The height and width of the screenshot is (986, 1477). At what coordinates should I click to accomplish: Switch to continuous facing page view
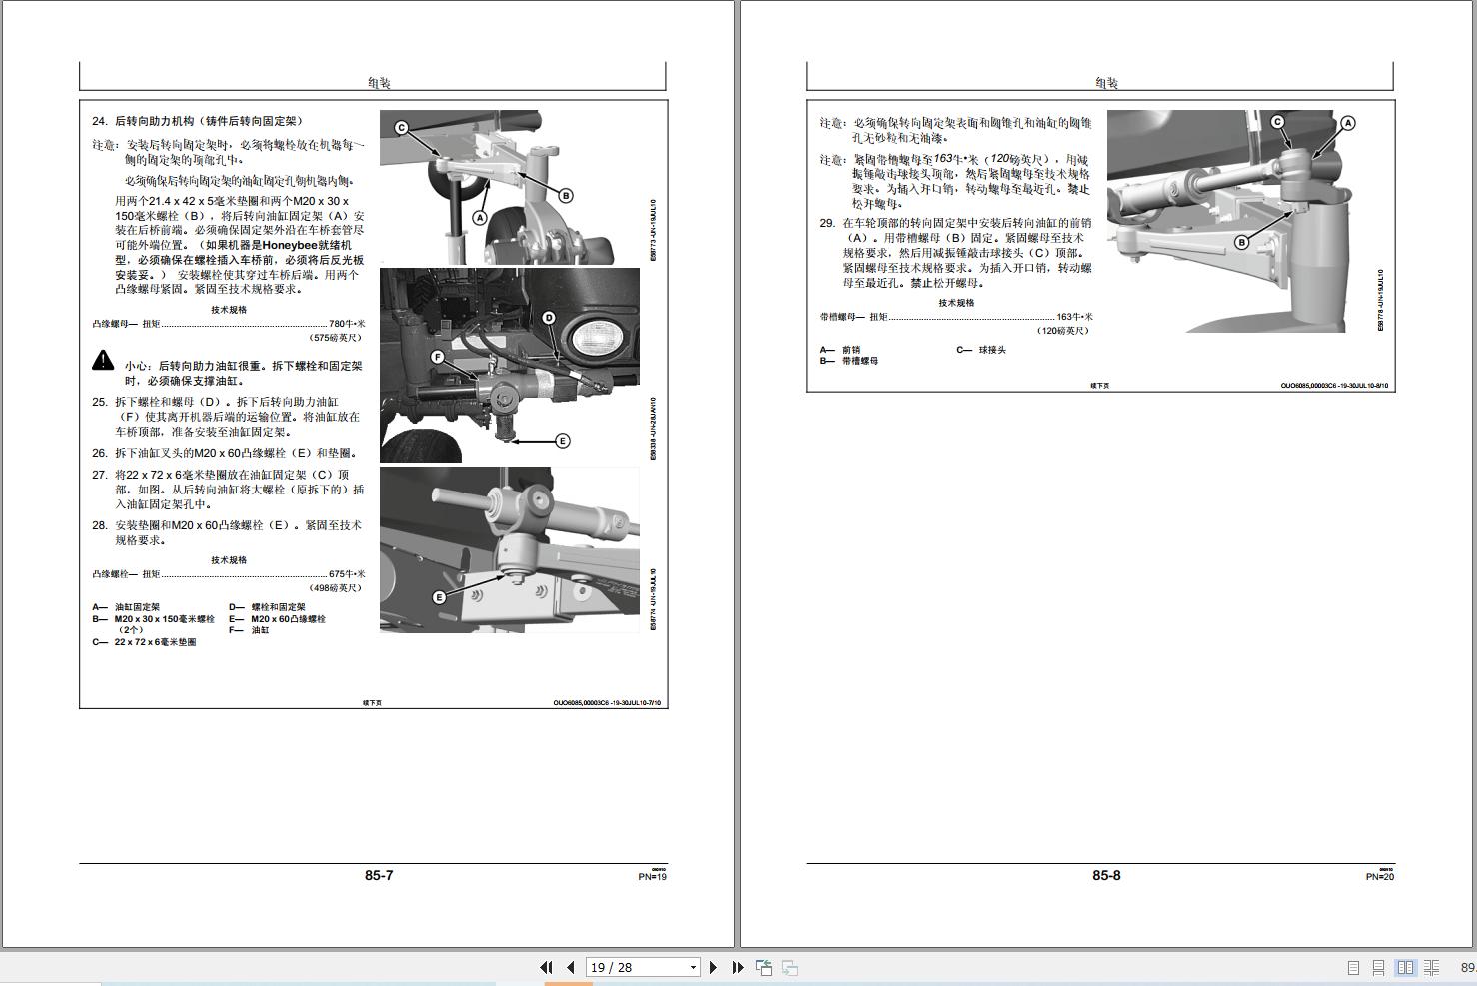click(x=1431, y=968)
